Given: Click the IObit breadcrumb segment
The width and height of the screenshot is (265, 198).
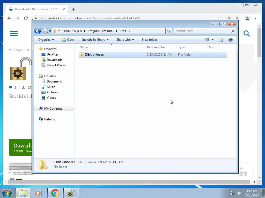Looking at the screenshot, I should tap(123, 31).
